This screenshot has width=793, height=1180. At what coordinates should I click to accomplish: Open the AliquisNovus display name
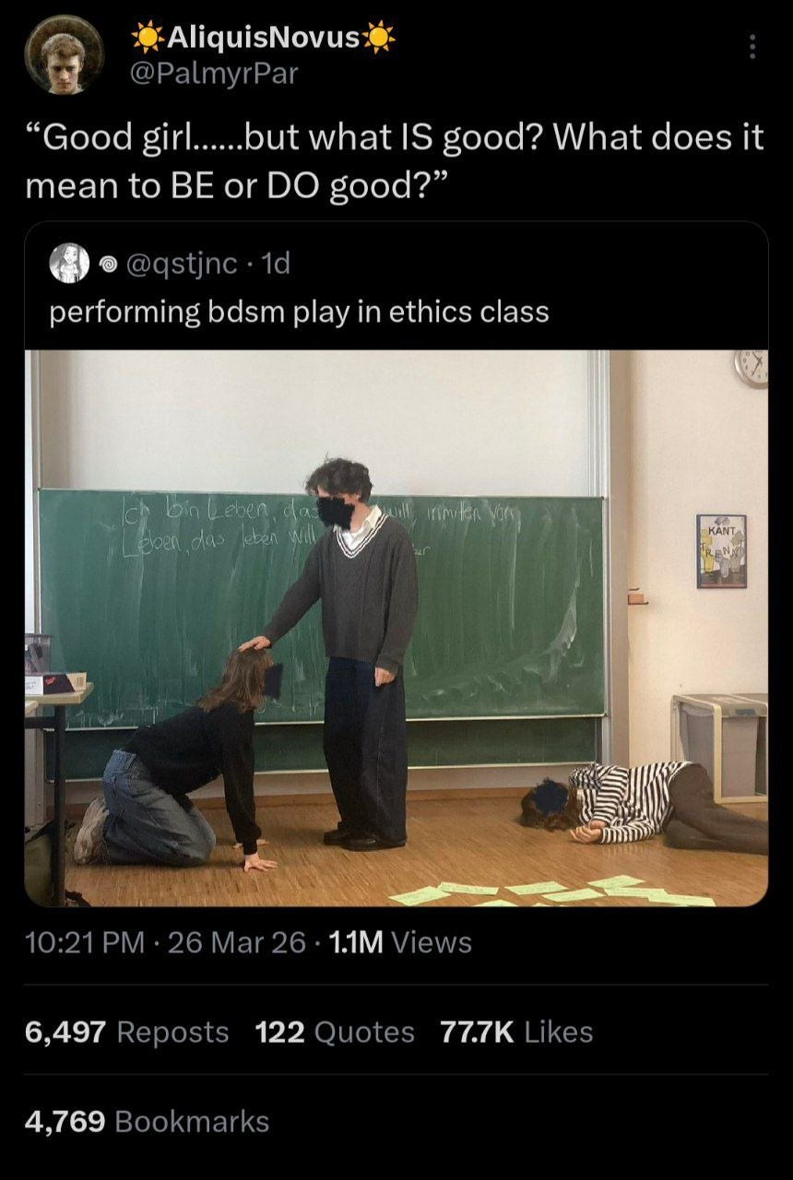point(263,37)
